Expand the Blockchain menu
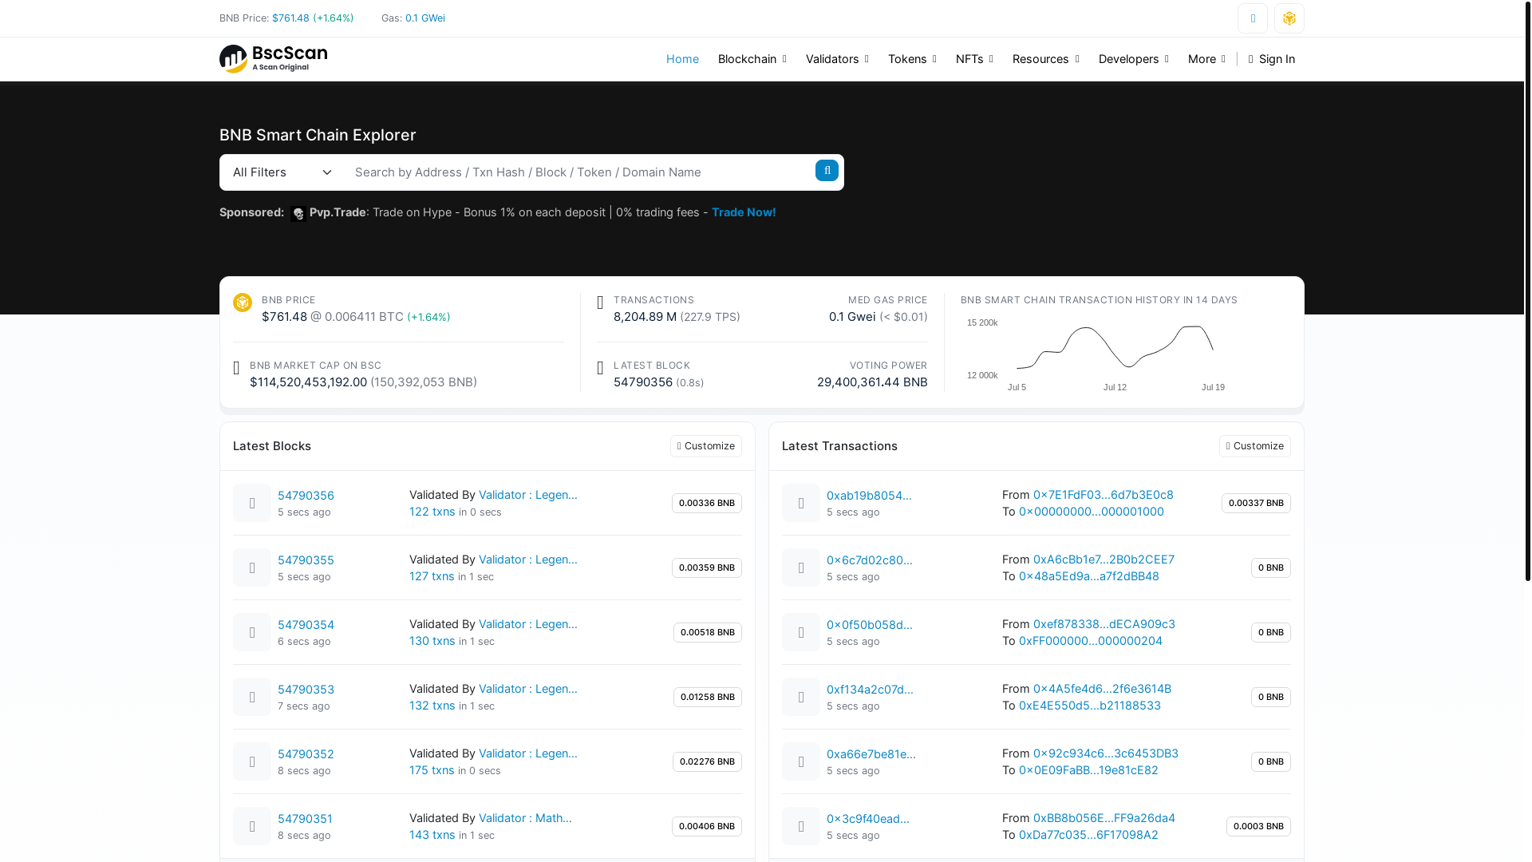The height and width of the screenshot is (862, 1532). click(x=752, y=59)
